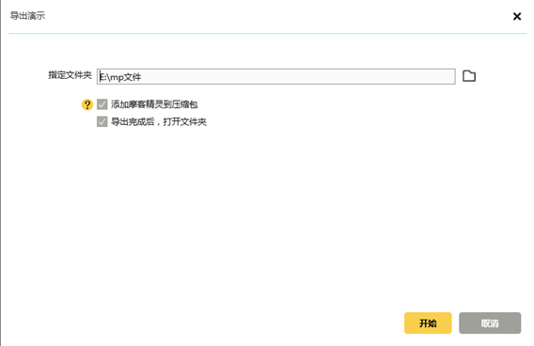Close the 导出演示 dialog

coord(517,16)
